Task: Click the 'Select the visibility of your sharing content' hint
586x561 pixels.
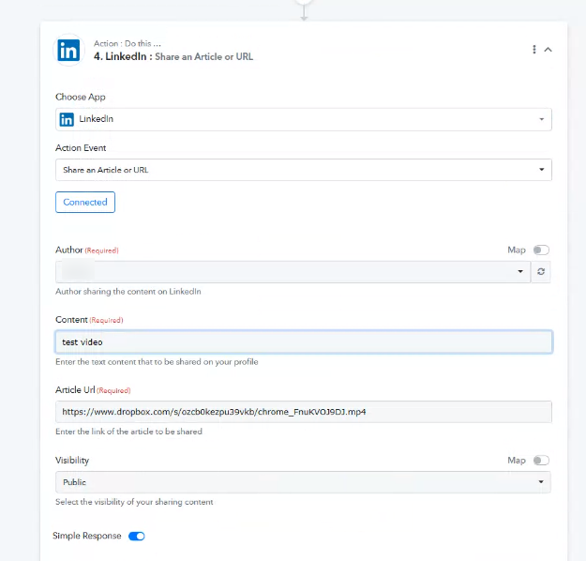Action: (134, 502)
